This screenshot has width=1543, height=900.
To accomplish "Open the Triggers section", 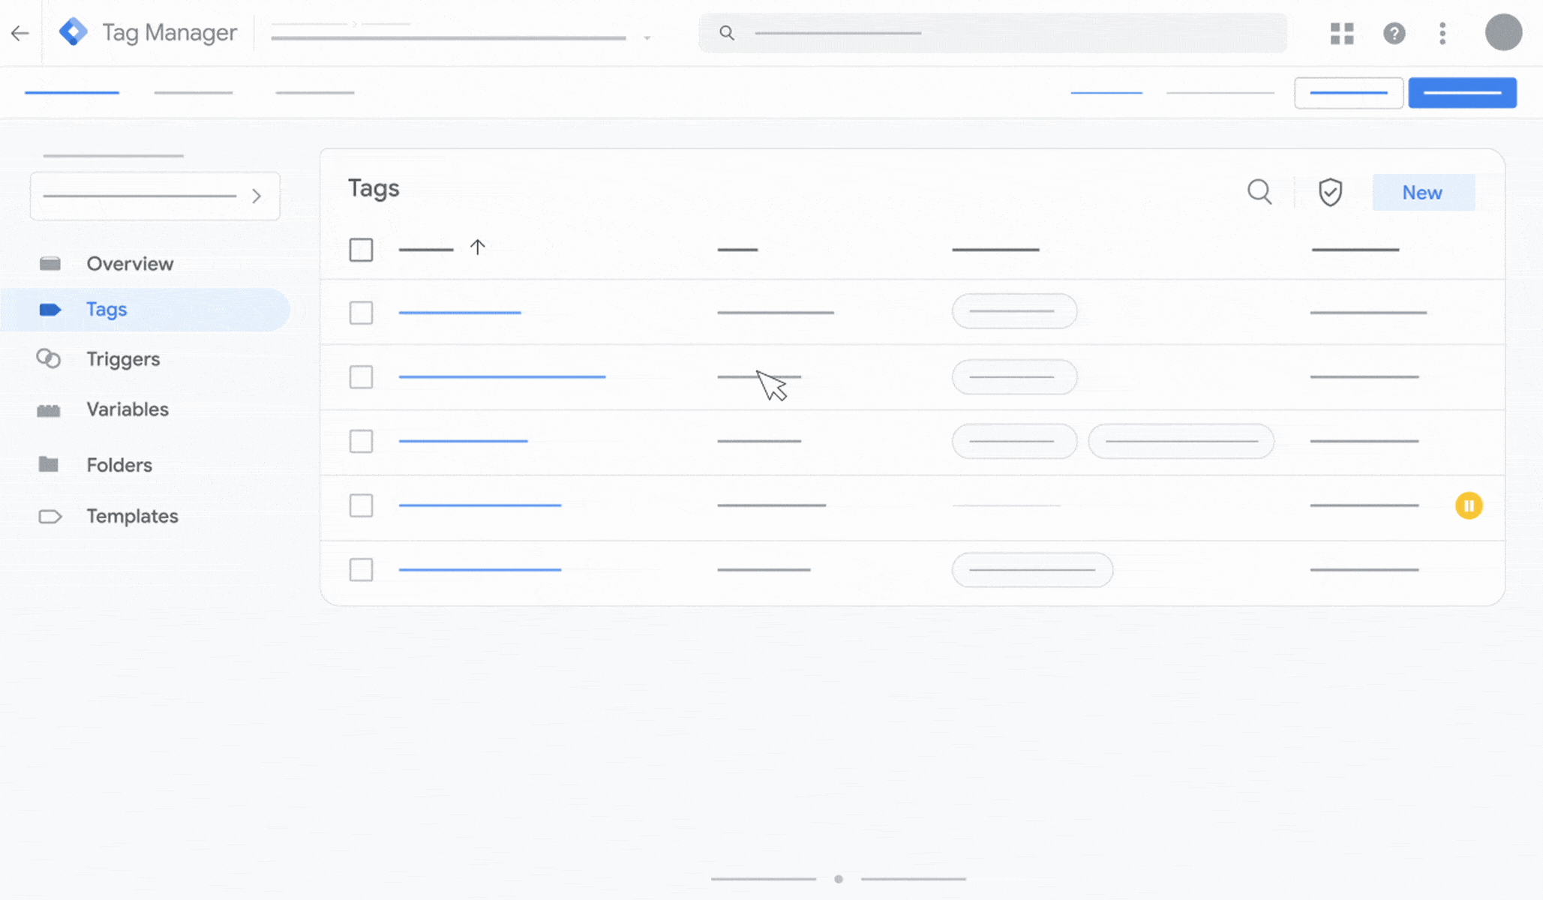I will (x=123, y=359).
